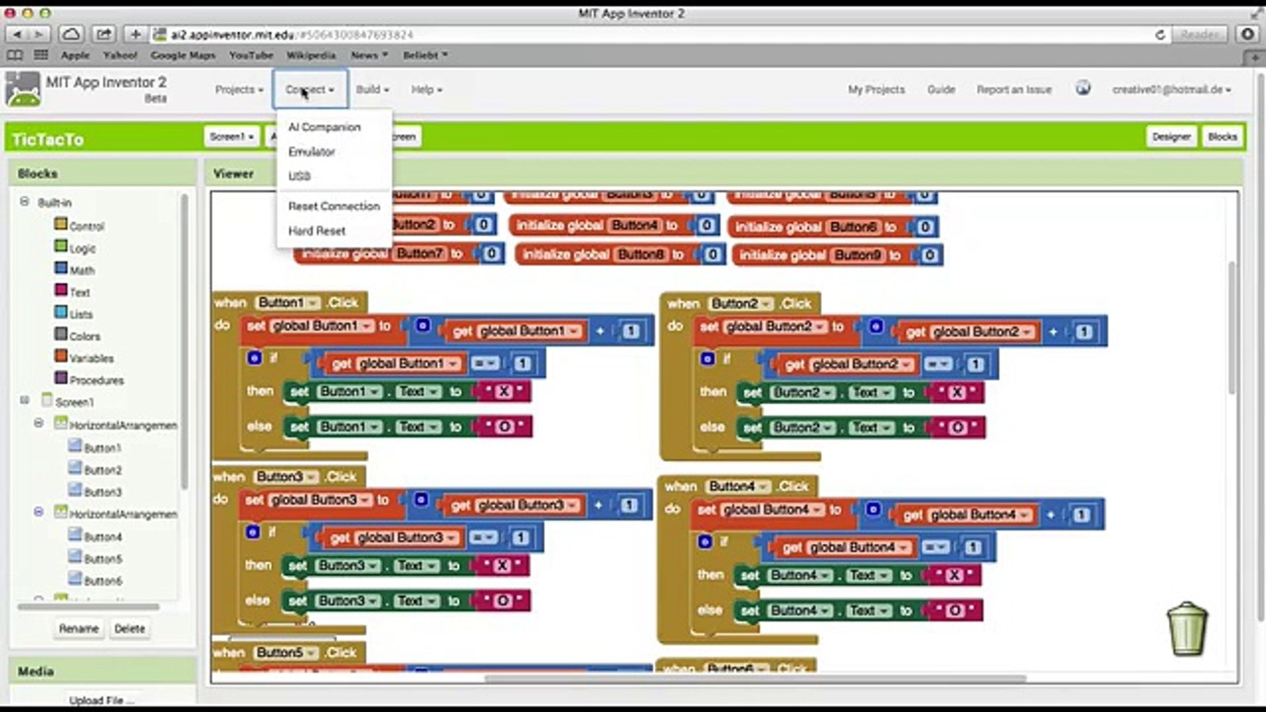Open the Top Sites grid icon
The height and width of the screenshot is (712, 1266).
[x=41, y=55]
